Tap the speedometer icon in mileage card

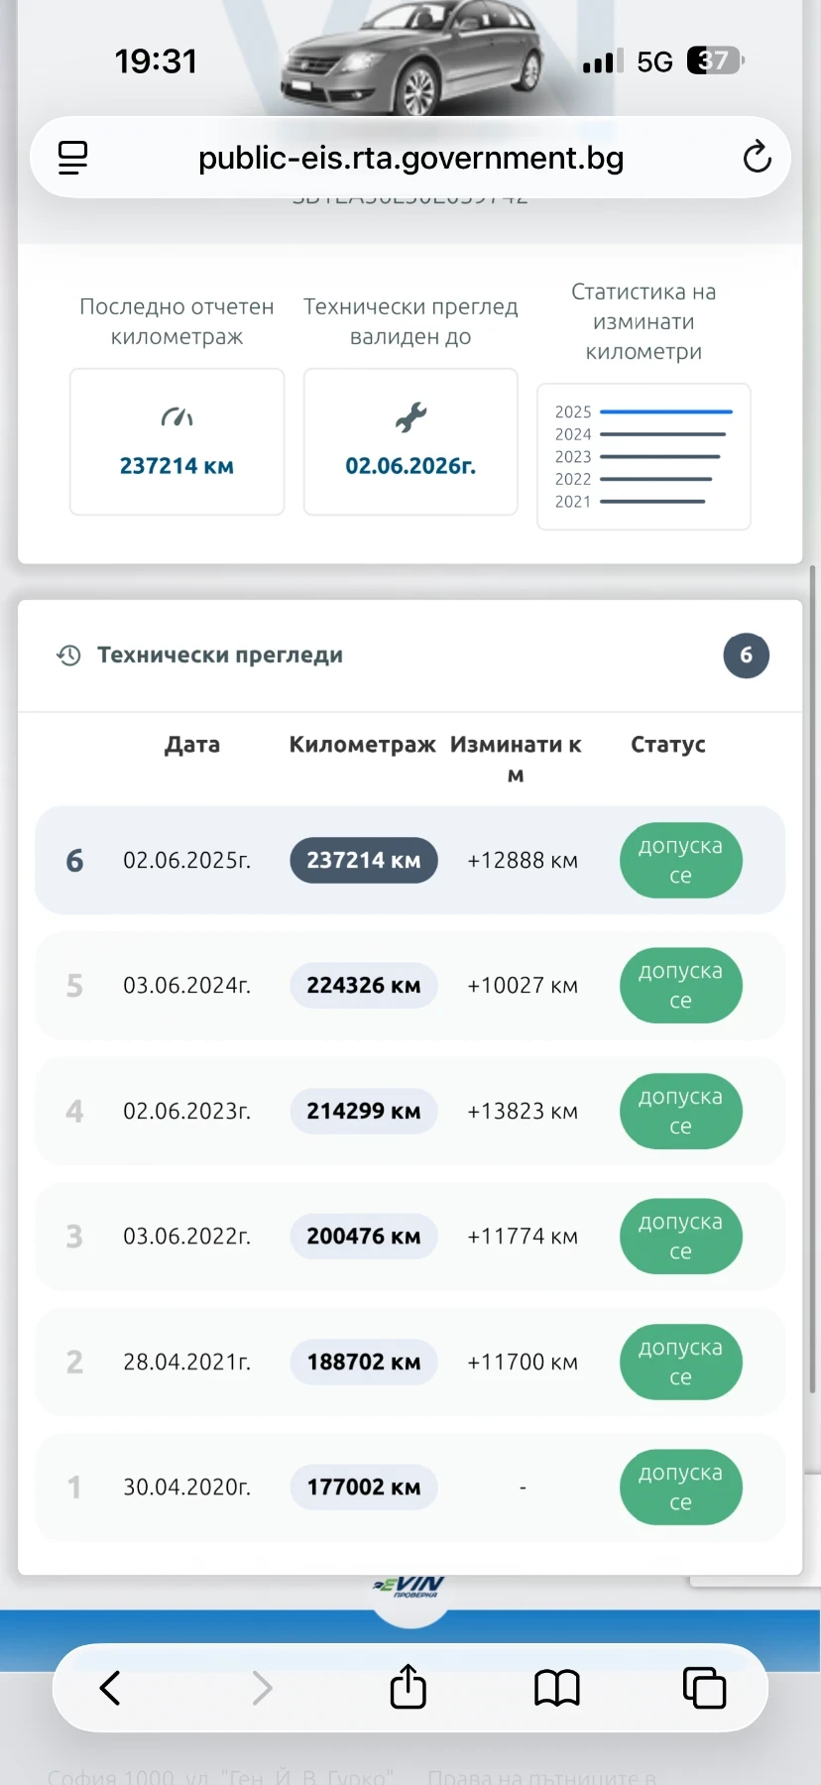[x=176, y=417]
